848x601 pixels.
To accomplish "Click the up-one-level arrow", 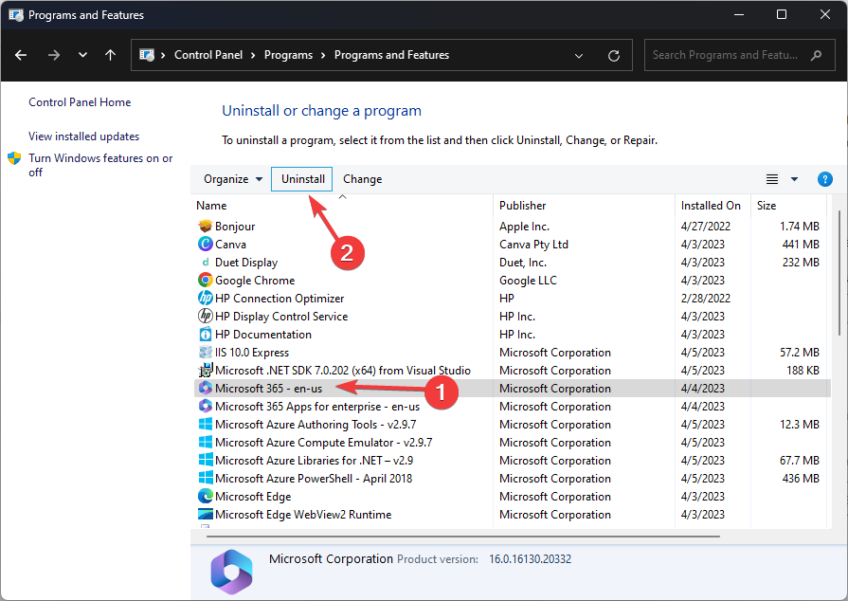I will coord(110,55).
